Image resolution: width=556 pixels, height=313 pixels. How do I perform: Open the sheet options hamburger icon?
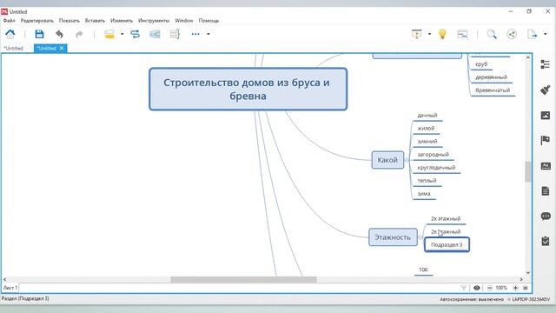pos(526,288)
